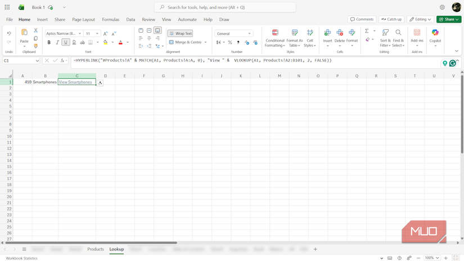Click the Middle Align icon
The image size is (464, 261).
tap(149, 30)
